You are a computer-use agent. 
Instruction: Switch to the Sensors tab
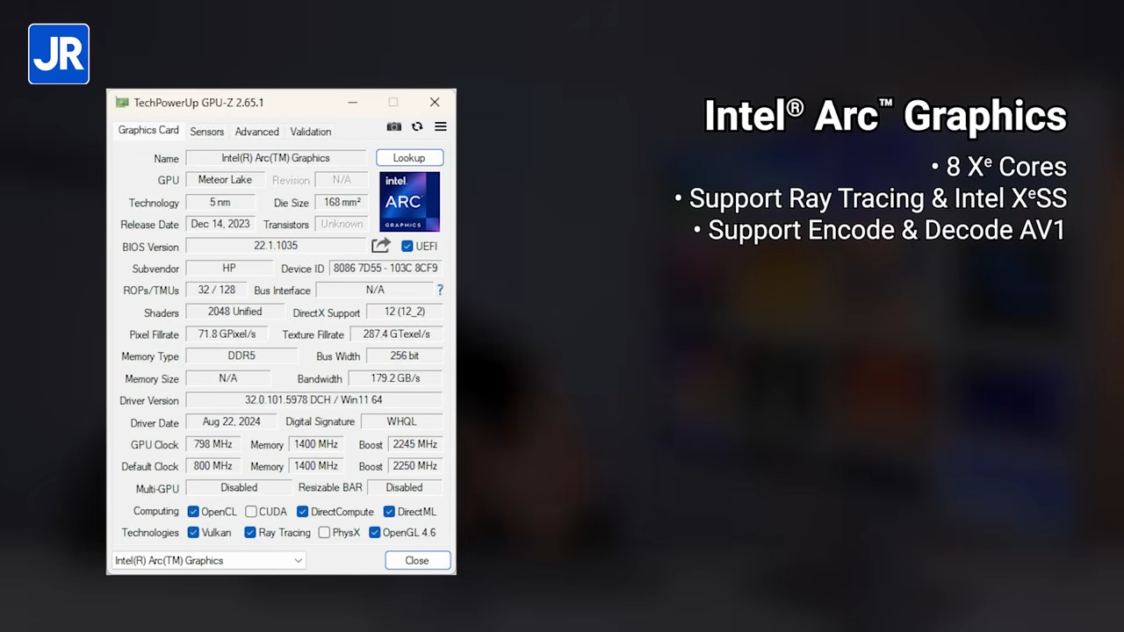point(206,132)
